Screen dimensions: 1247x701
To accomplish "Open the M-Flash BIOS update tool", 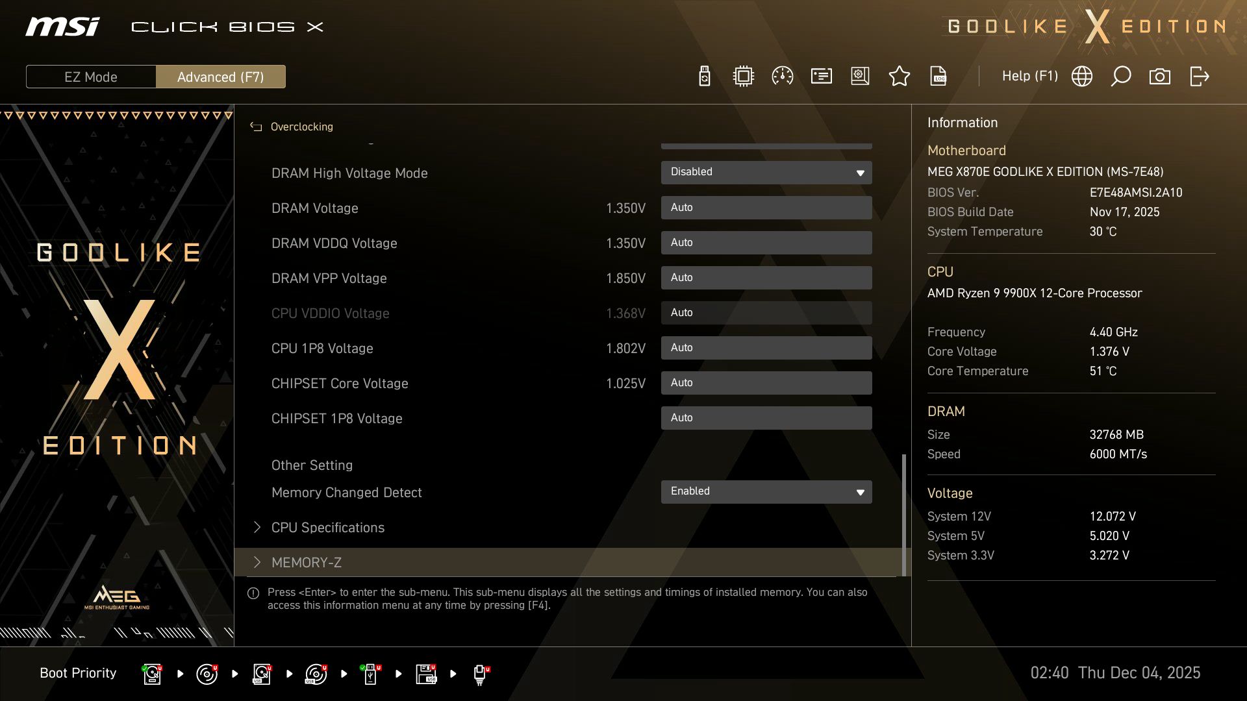I will [705, 76].
